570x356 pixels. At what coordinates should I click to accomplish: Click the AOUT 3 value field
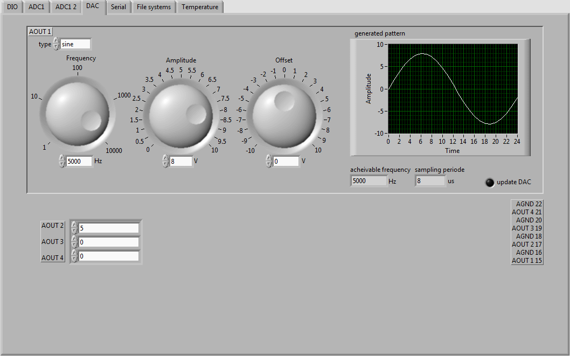tap(109, 242)
